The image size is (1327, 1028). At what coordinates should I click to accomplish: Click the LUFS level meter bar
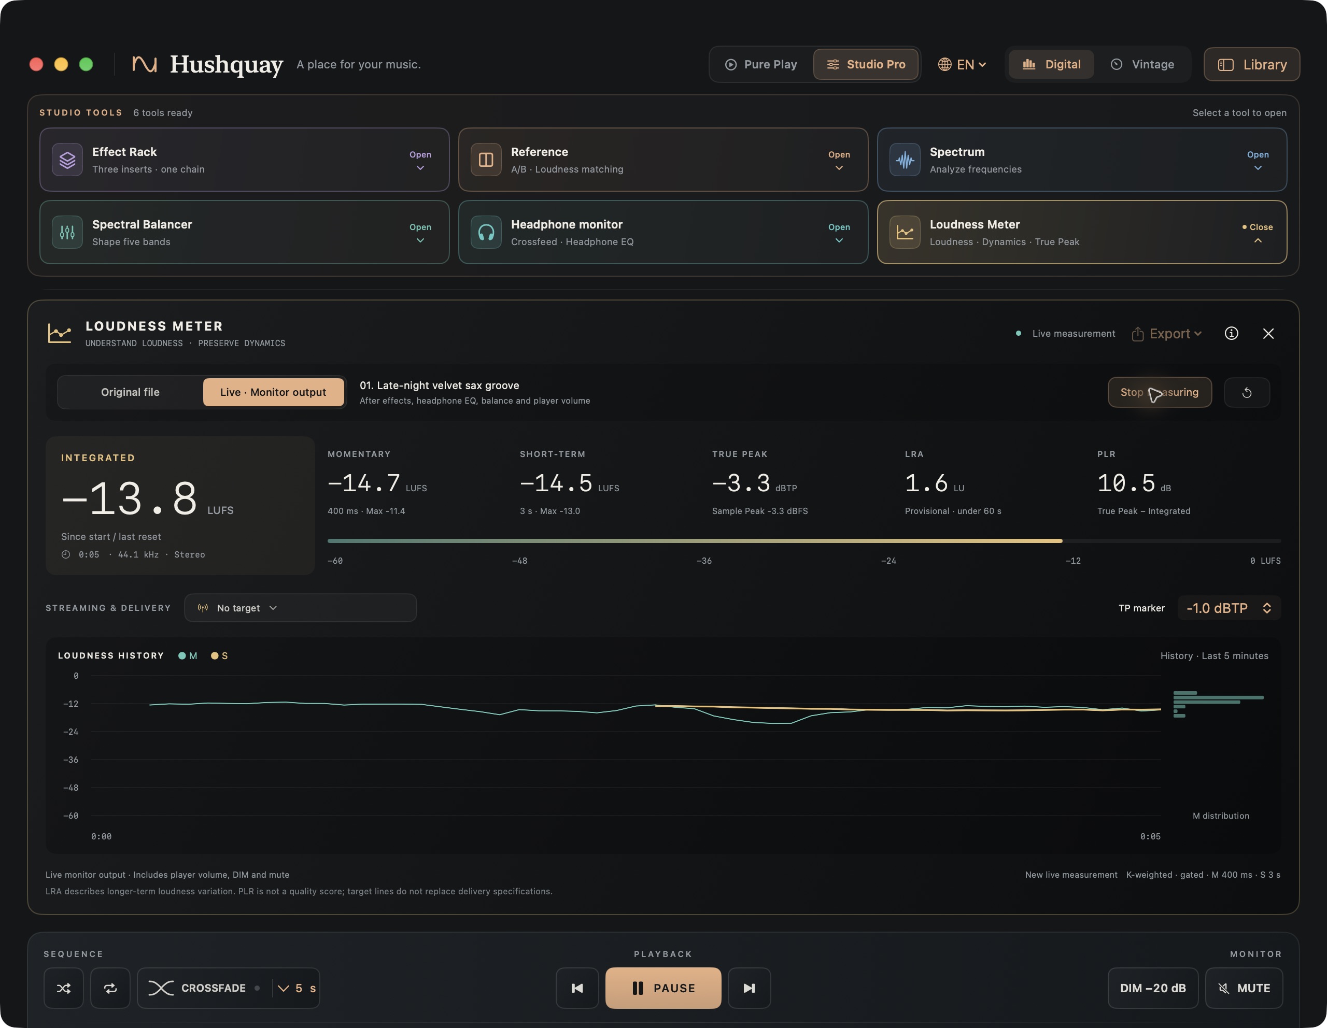coord(804,540)
